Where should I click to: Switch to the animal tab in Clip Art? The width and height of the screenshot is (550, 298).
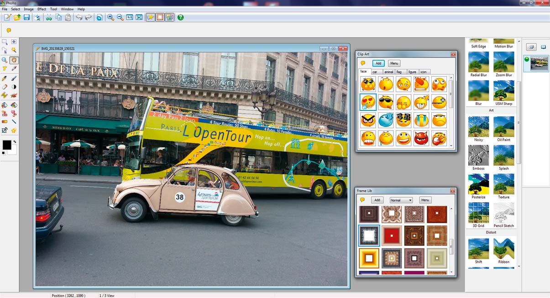tap(389, 72)
